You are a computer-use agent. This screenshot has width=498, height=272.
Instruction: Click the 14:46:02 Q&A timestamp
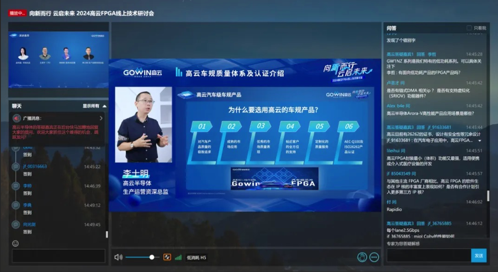point(474,202)
